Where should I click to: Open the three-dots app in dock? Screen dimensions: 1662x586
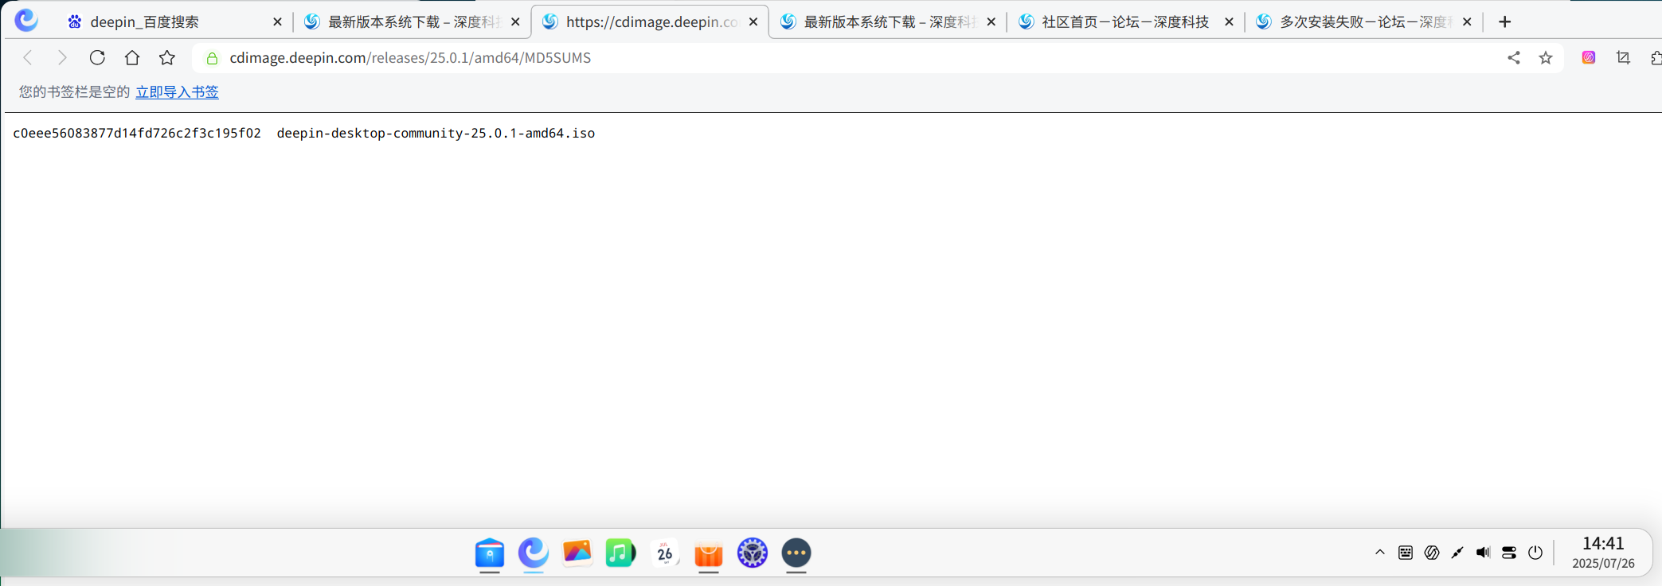pyautogui.click(x=796, y=553)
